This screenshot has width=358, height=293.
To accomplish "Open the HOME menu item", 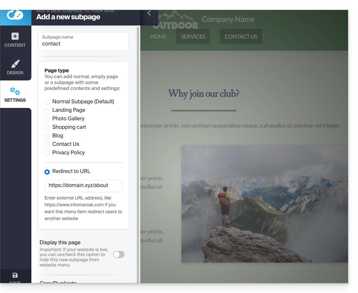I will 158,37.
